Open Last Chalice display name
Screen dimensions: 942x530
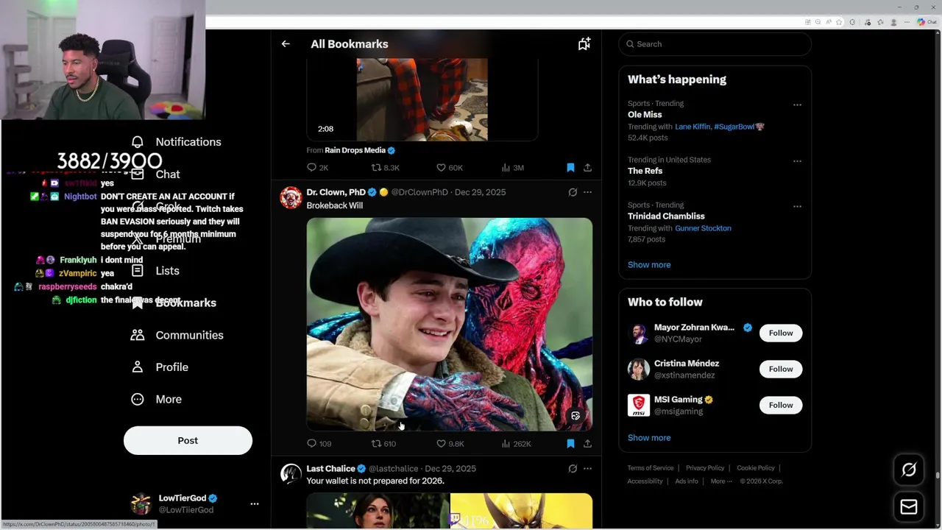[331, 468]
